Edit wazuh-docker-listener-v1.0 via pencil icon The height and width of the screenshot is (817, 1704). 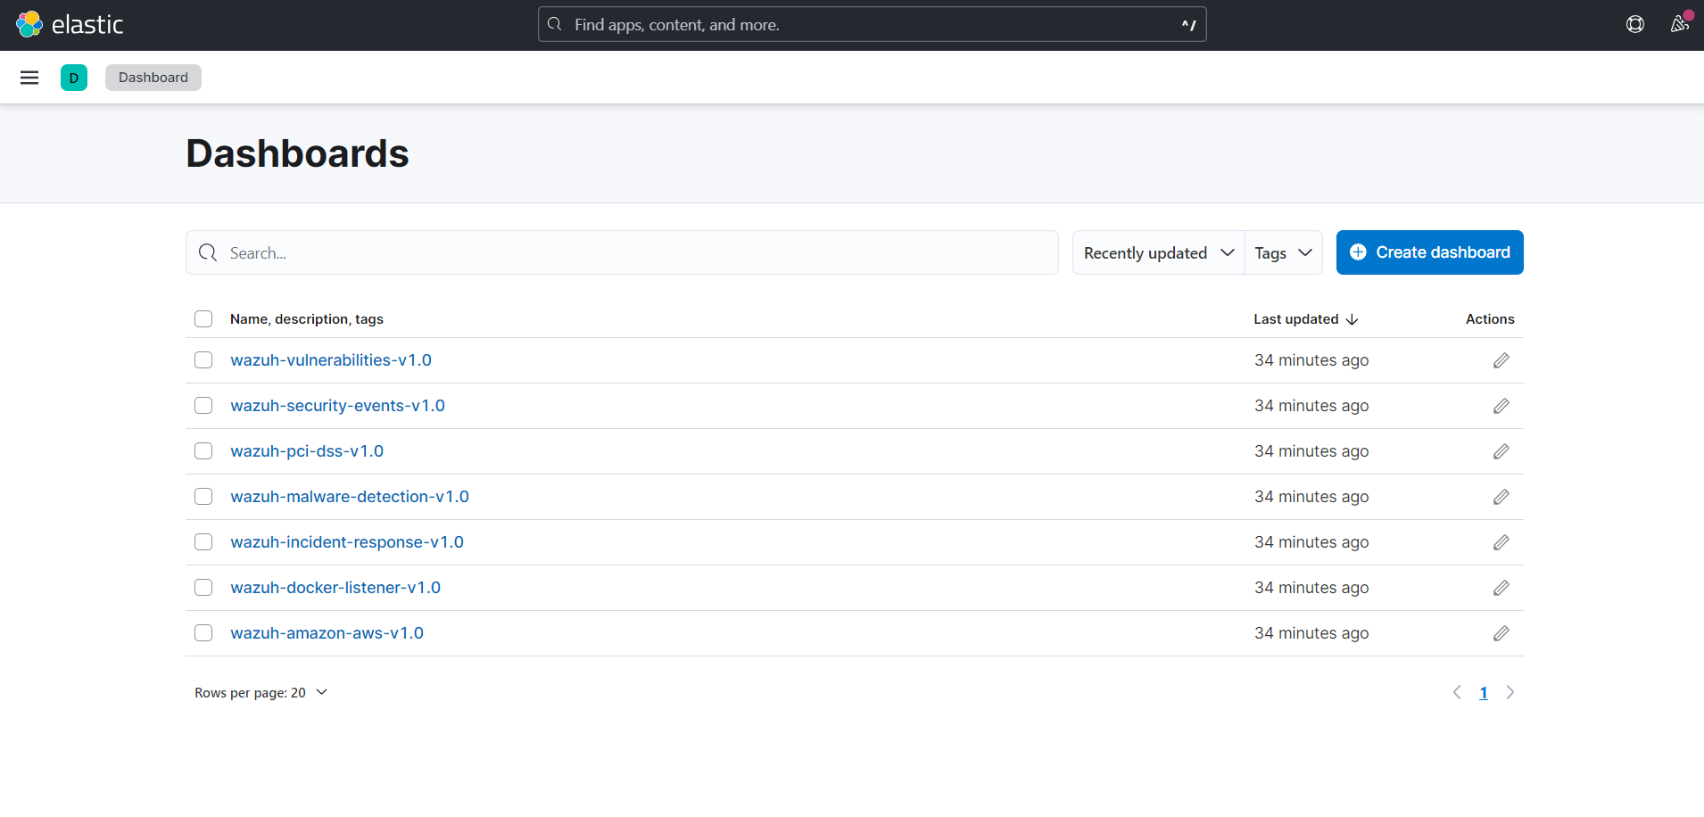[x=1501, y=588]
